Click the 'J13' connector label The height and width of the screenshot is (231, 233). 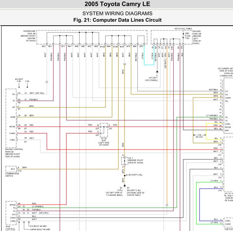(x=220, y=177)
